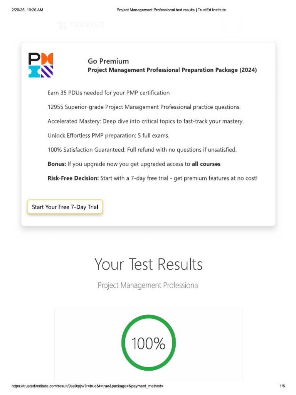Click the Earn 35 PDUs line

(x=108, y=93)
